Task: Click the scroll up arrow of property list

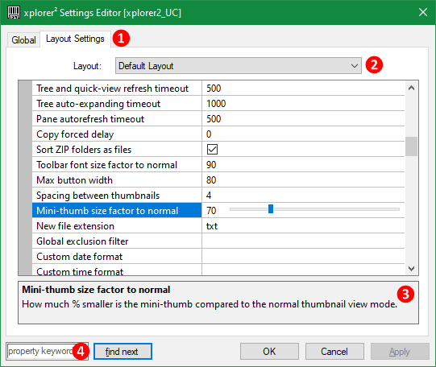Action: coord(411,89)
